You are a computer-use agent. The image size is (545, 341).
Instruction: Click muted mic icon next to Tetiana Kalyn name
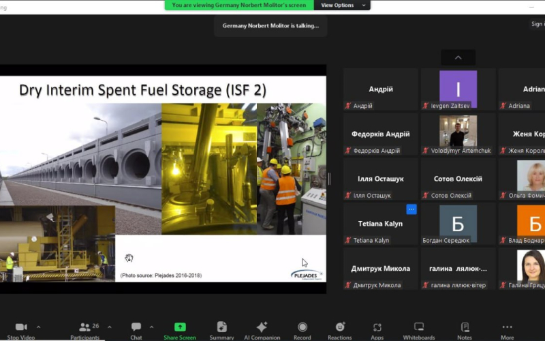(348, 240)
